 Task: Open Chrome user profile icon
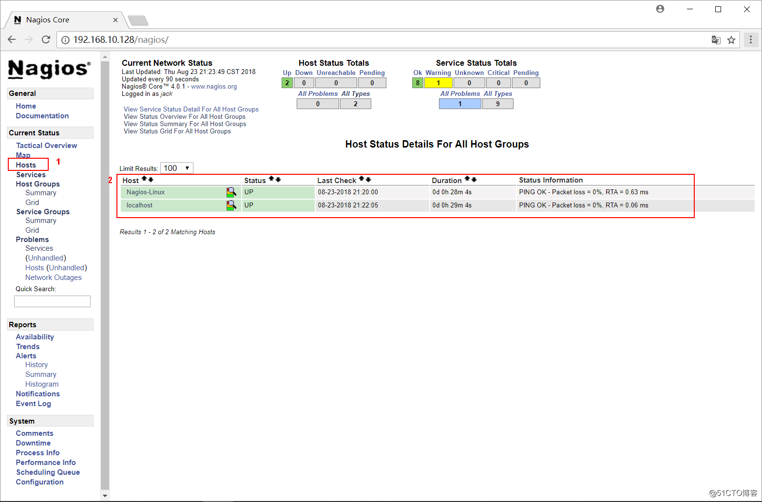[660, 9]
